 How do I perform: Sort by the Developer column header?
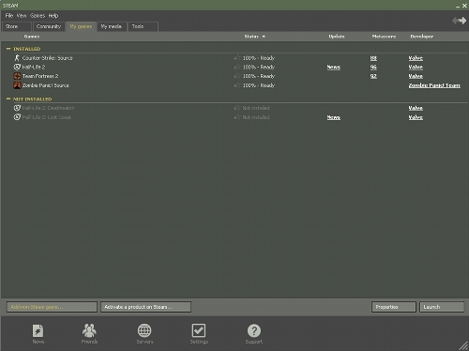click(x=421, y=37)
